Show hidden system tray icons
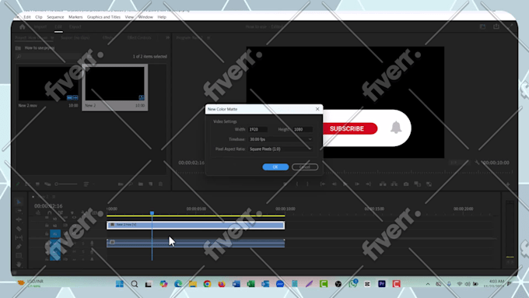Image resolution: width=529 pixels, height=298 pixels. click(x=428, y=284)
